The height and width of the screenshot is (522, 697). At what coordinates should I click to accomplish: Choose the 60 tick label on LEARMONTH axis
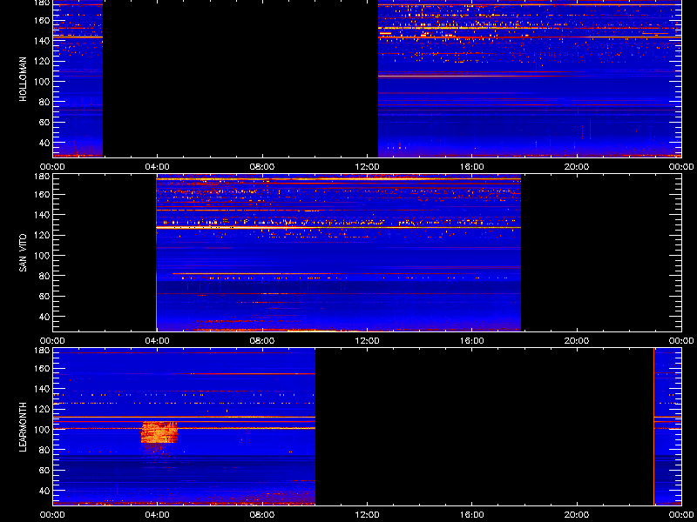pyautogui.click(x=45, y=470)
